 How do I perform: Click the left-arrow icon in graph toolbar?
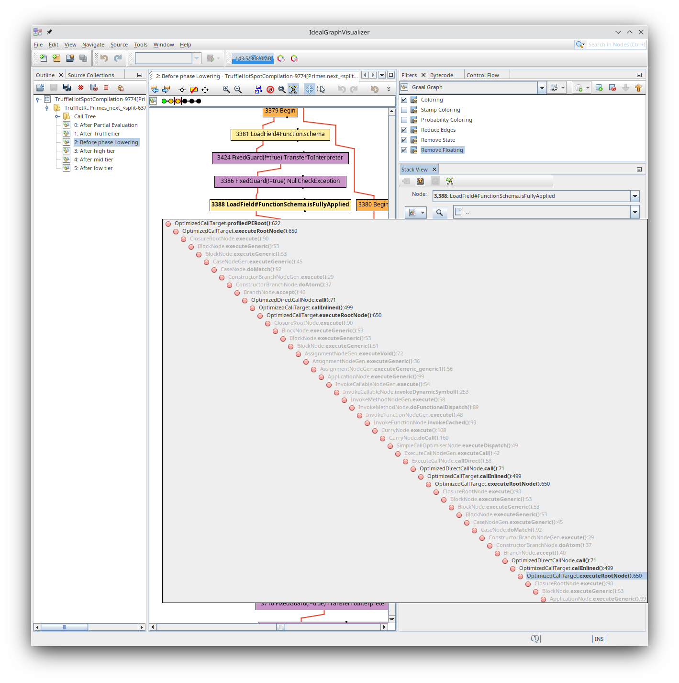(155, 90)
